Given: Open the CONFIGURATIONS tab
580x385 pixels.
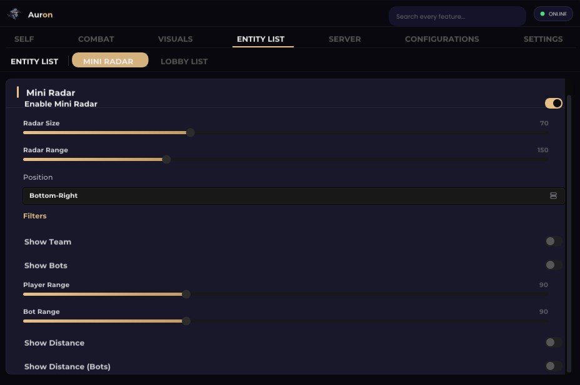Looking at the screenshot, I should tap(442, 39).
